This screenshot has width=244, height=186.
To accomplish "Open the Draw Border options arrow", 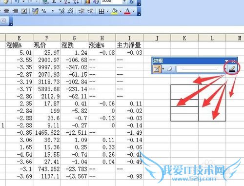I will click(163, 69).
